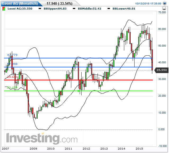Click the 42.779 blue level label
Viewport: 169px width, 153px height.
click(x=12, y=55)
